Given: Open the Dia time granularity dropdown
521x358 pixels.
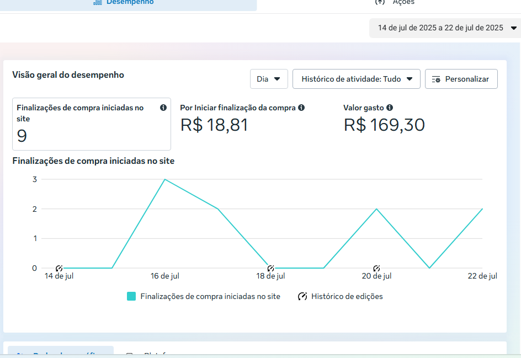Looking at the screenshot, I should coord(269,79).
